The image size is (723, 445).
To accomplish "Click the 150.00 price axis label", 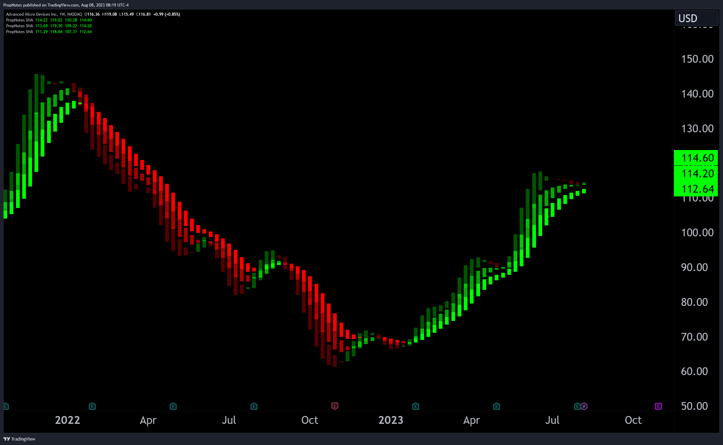I will click(697, 59).
